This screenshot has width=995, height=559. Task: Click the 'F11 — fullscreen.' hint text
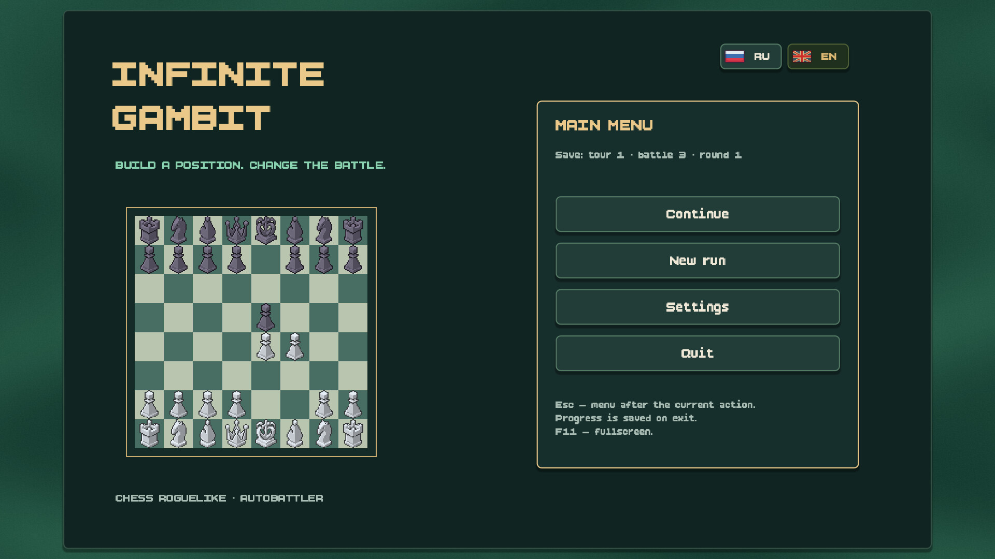click(x=604, y=432)
